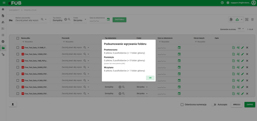Screen dimensions: 257x121
Task: Open the settings gear in header
Action: click(228, 3)
